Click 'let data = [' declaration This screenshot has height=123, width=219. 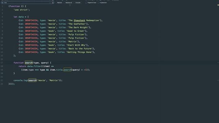[21, 17]
